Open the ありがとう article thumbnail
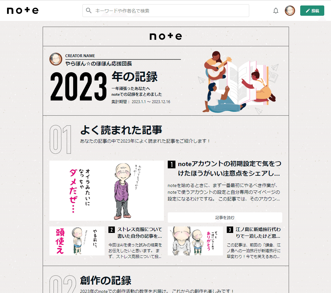This screenshot has width=331, height=293. point(195,241)
